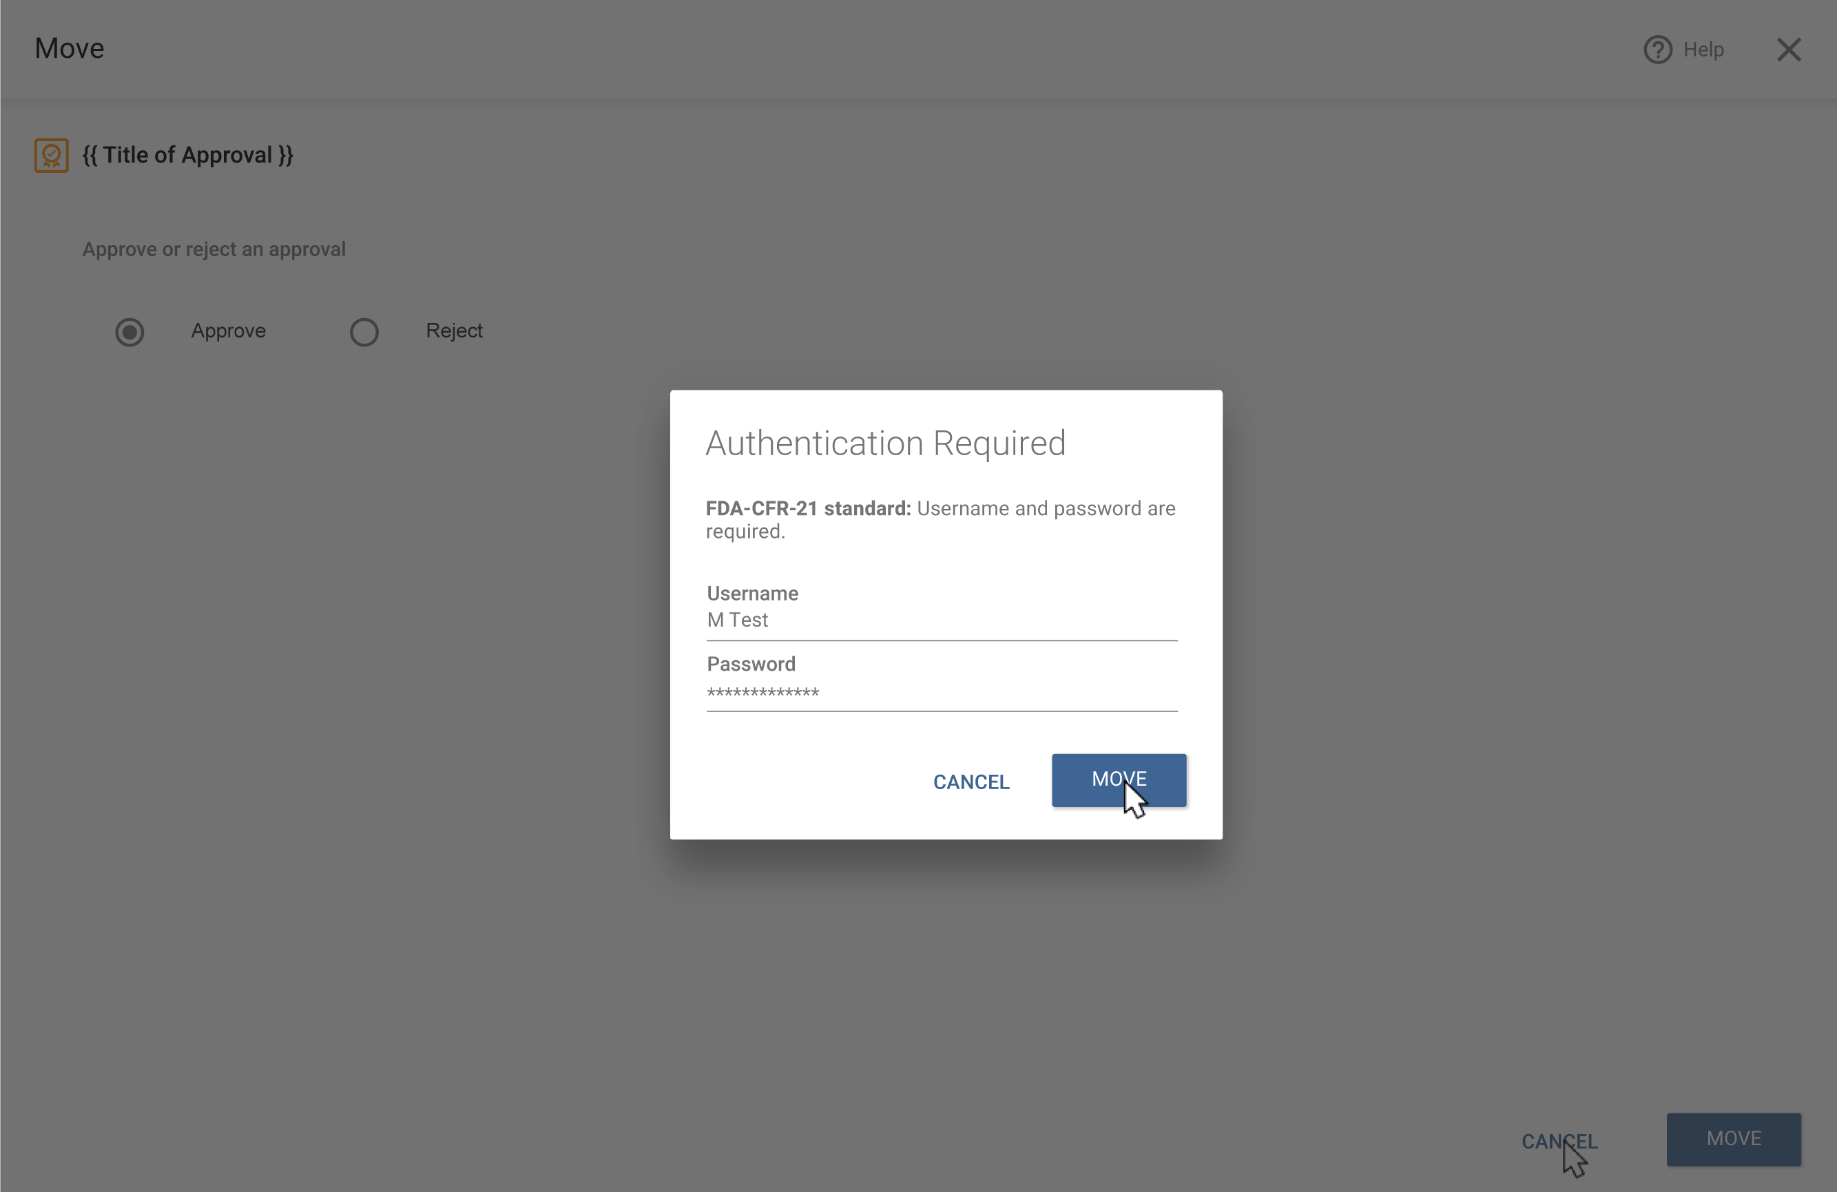Screen dimensions: 1837x1192
Task: Click CANCEL in the Authentication dialog
Action: coord(971,782)
